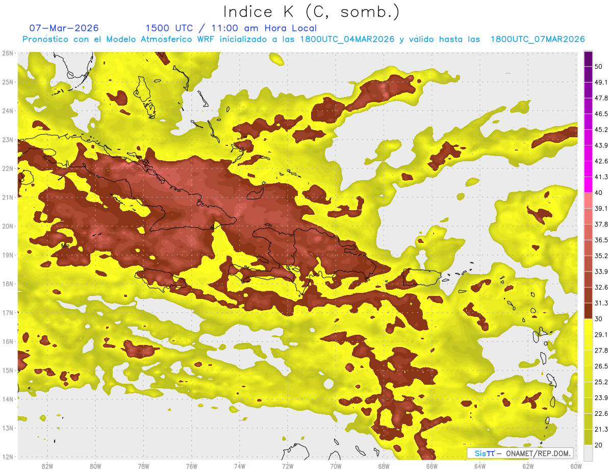Viewport: 612px width, 473px height.
Task: Click the latitude label '18N'
Action: click(8, 284)
